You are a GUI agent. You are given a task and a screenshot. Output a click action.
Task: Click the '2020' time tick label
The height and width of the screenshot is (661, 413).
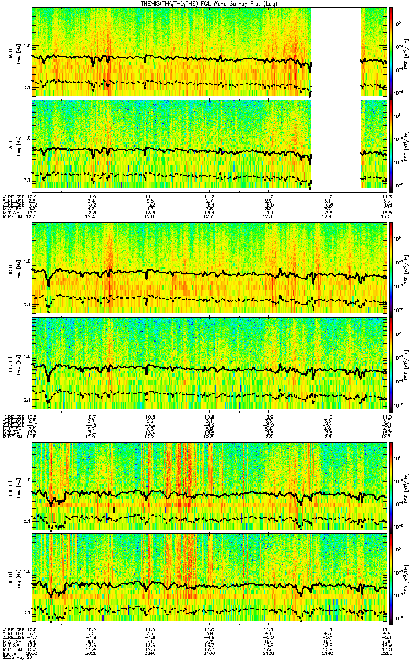coord(91,652)
